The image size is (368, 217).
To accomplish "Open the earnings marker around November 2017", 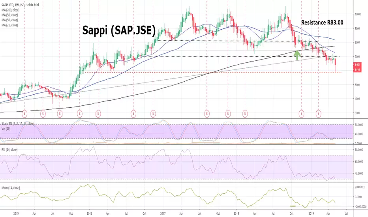I will 228,114.
